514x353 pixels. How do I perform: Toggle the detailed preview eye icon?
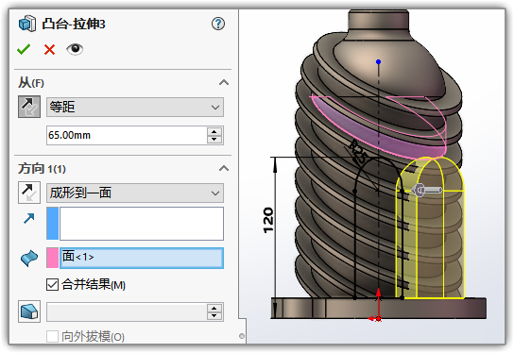75,49
